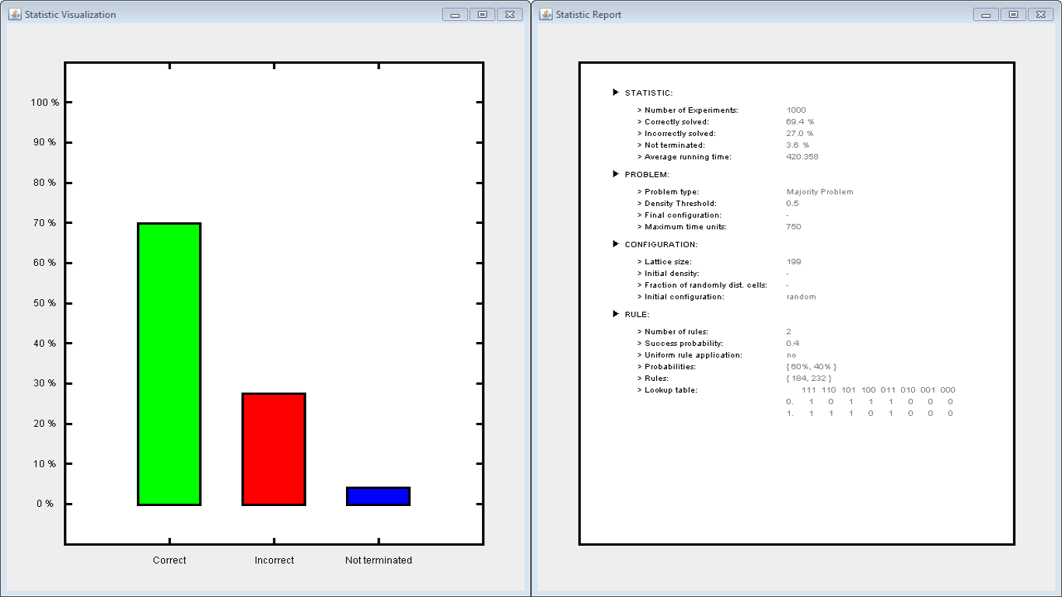Click the "Correct" axis label
Screen dimensions: 1062x597
click(x=169, y=560)
